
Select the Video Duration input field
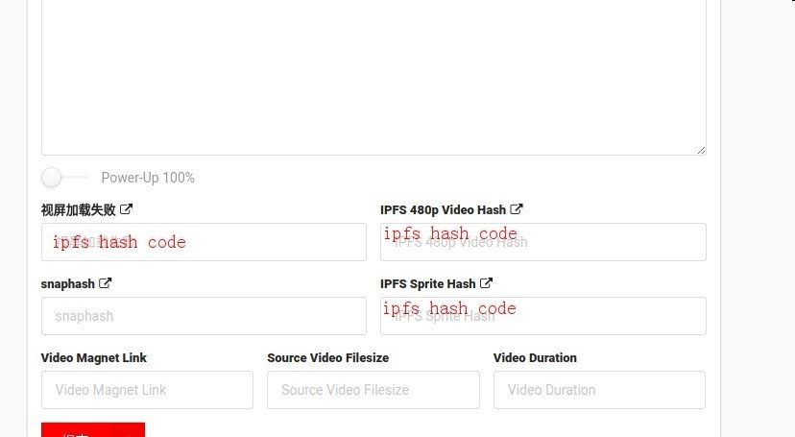[x=599, y=390]
